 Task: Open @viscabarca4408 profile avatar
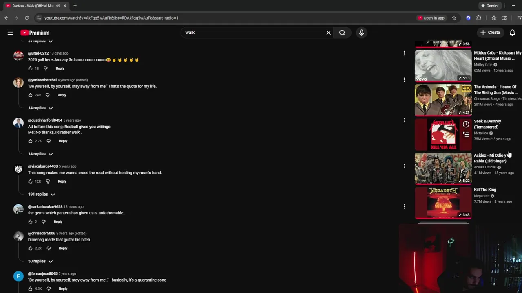tap(18, 169)
